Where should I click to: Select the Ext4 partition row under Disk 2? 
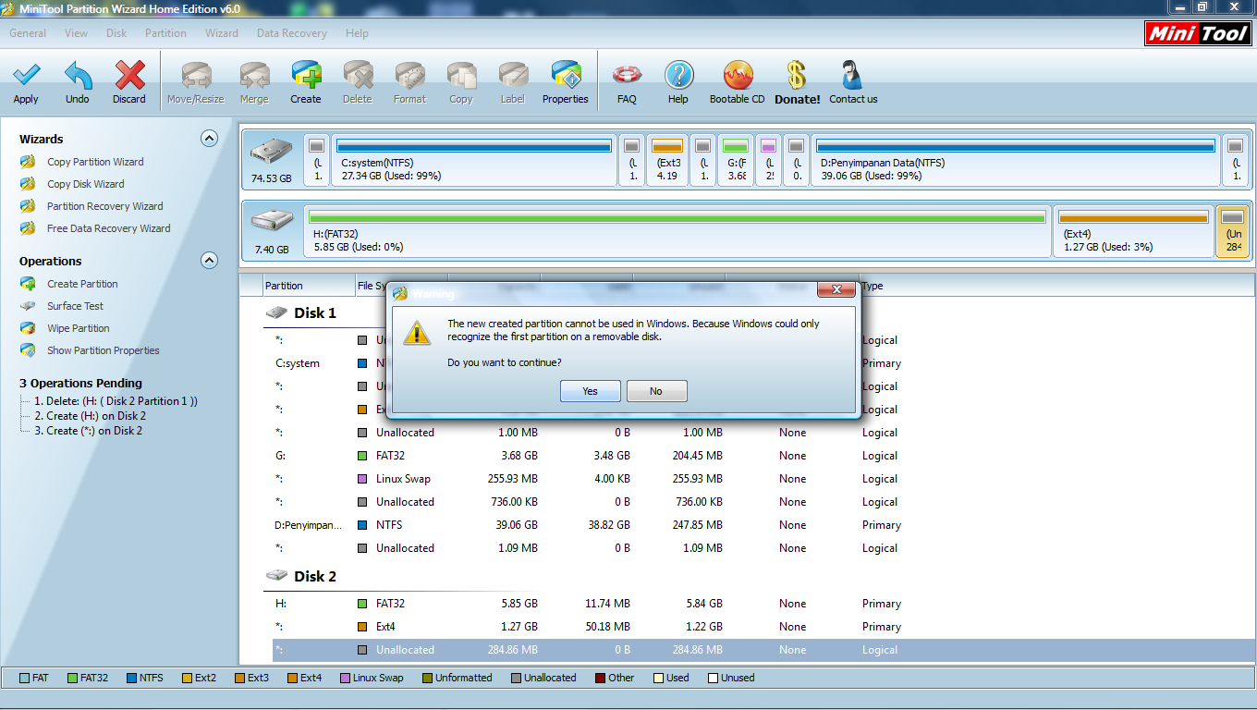[x=763, y=627]
